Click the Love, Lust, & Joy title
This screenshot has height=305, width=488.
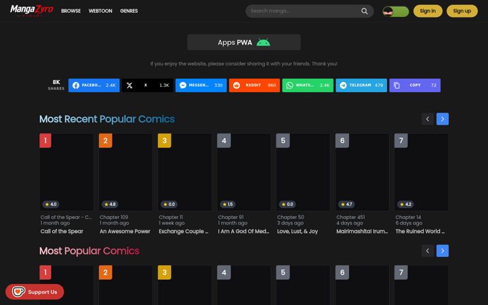click(298, 231)
